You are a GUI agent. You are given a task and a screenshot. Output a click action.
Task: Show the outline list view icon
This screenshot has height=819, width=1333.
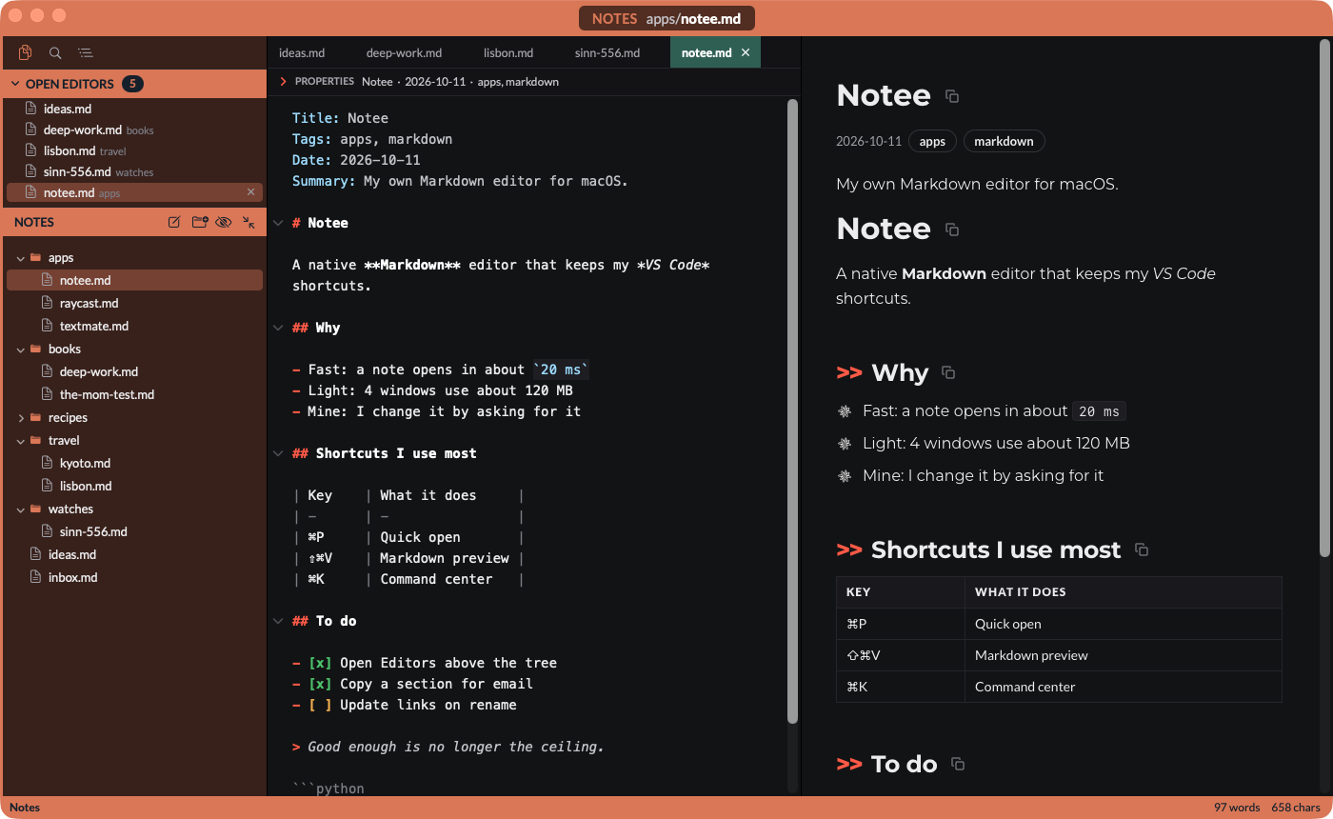(86, 53)
